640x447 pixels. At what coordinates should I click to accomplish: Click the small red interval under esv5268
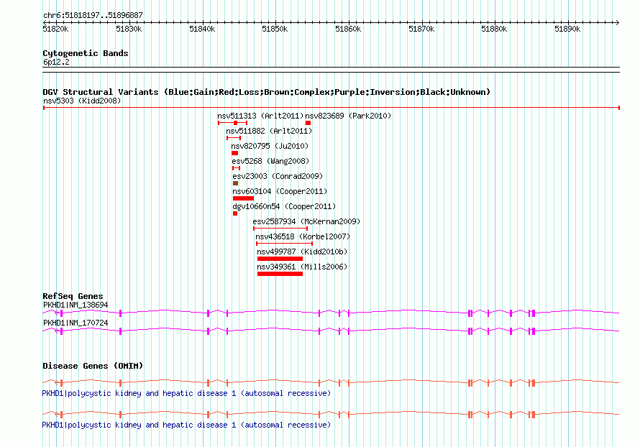(237, 168)
